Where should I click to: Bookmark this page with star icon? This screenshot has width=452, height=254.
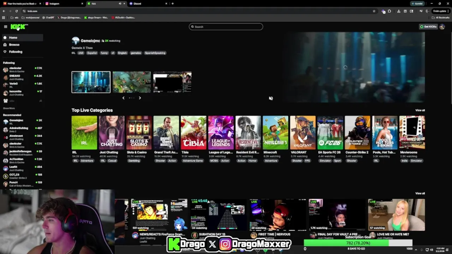click(374, 11)
